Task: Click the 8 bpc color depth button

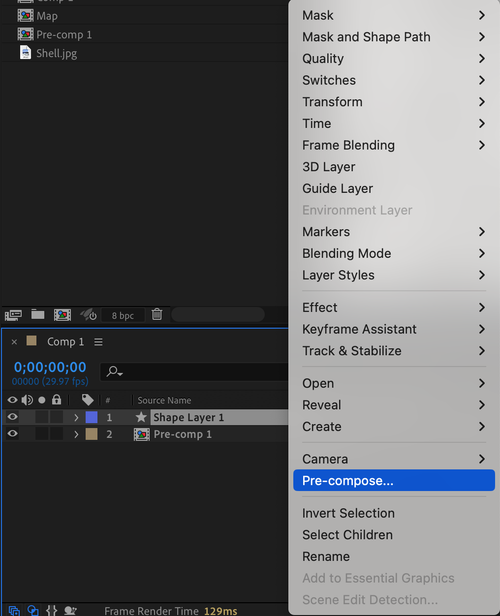Action: click(123, 315)
